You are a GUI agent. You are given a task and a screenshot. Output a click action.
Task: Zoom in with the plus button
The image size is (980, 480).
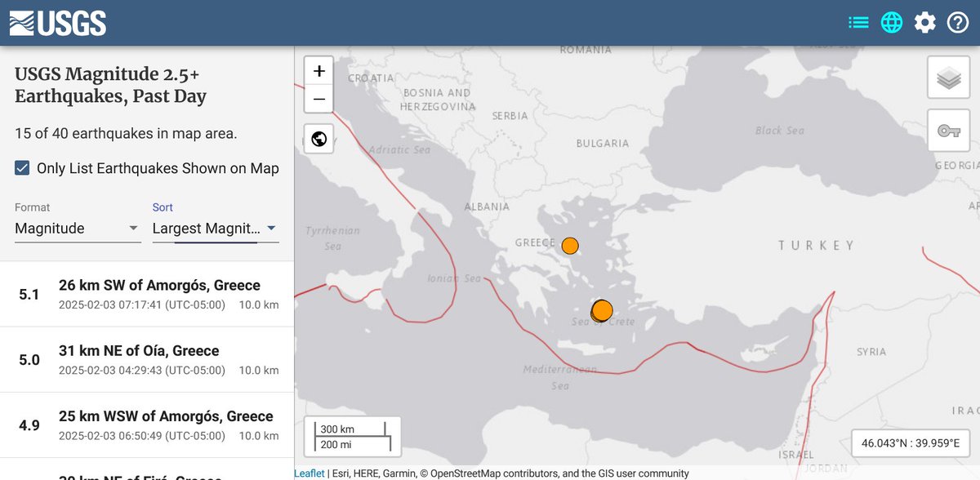(x=318, y=70)
